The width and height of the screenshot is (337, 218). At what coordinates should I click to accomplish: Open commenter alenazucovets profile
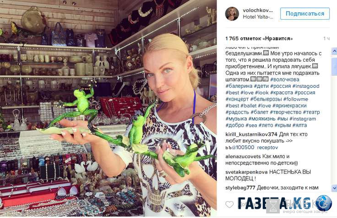coord(243,156)
